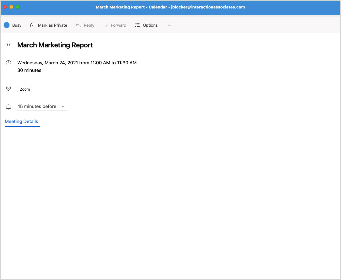Click the reminder bell icon
This screenshot has height=280, width=341.
(x=8, y=107)
